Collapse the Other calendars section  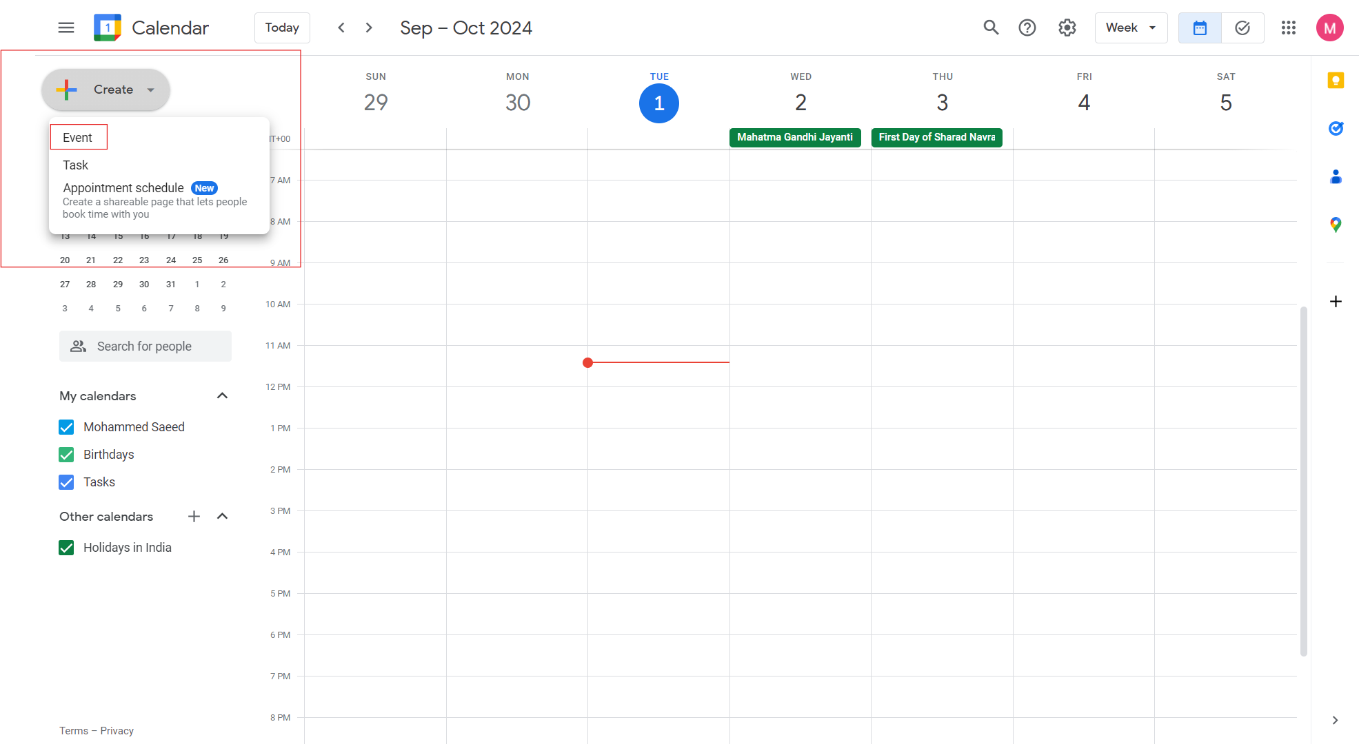point(222,516)
